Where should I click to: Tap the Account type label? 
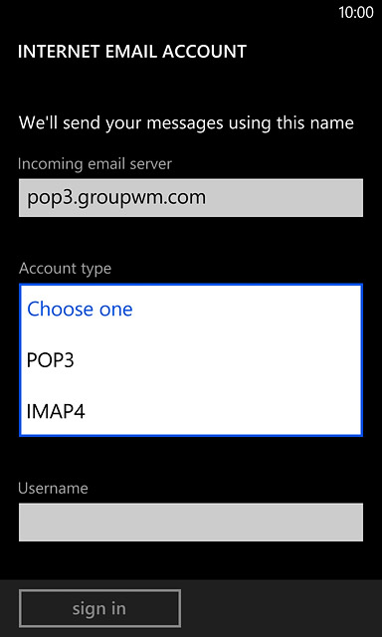click(65, 269)
